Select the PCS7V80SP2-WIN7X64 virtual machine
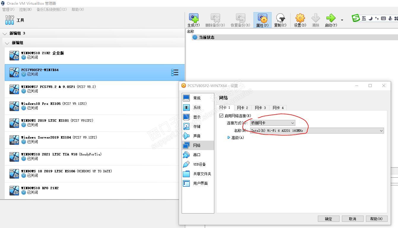 coord(95,73)
